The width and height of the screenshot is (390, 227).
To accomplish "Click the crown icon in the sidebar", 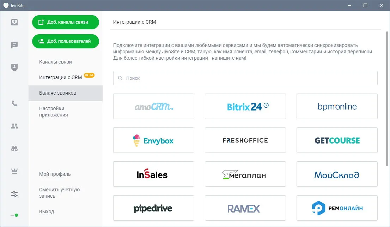I will [x=14, y=171].
